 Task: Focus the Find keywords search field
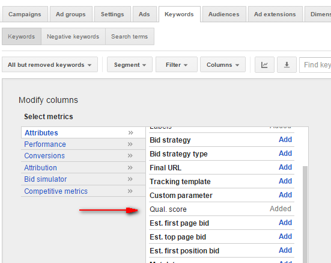(x=315, y=64)
